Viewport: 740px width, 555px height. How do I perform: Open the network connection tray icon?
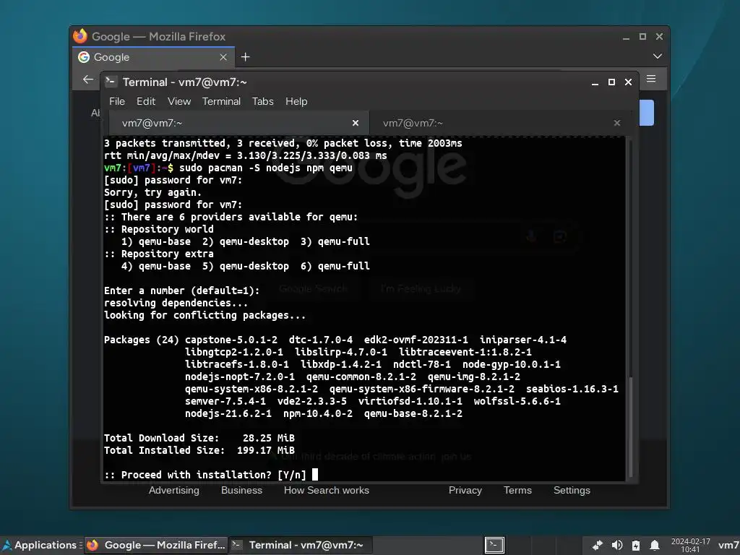(x=597, y=546)
